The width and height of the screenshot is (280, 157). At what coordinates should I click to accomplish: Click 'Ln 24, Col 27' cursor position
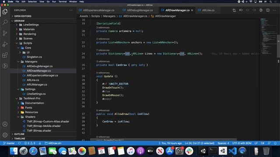coord(199,143)
